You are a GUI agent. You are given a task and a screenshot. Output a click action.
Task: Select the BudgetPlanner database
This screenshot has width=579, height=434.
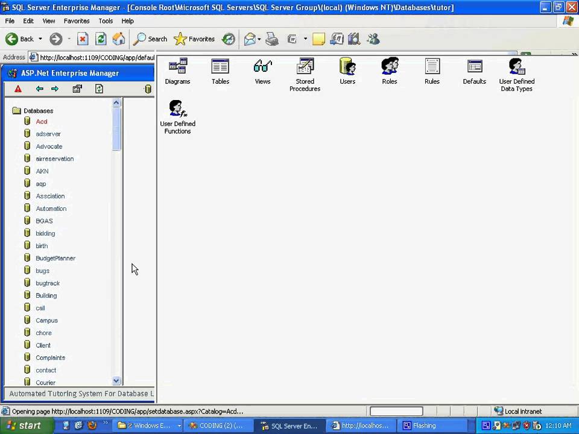click(x=55, y=259)
